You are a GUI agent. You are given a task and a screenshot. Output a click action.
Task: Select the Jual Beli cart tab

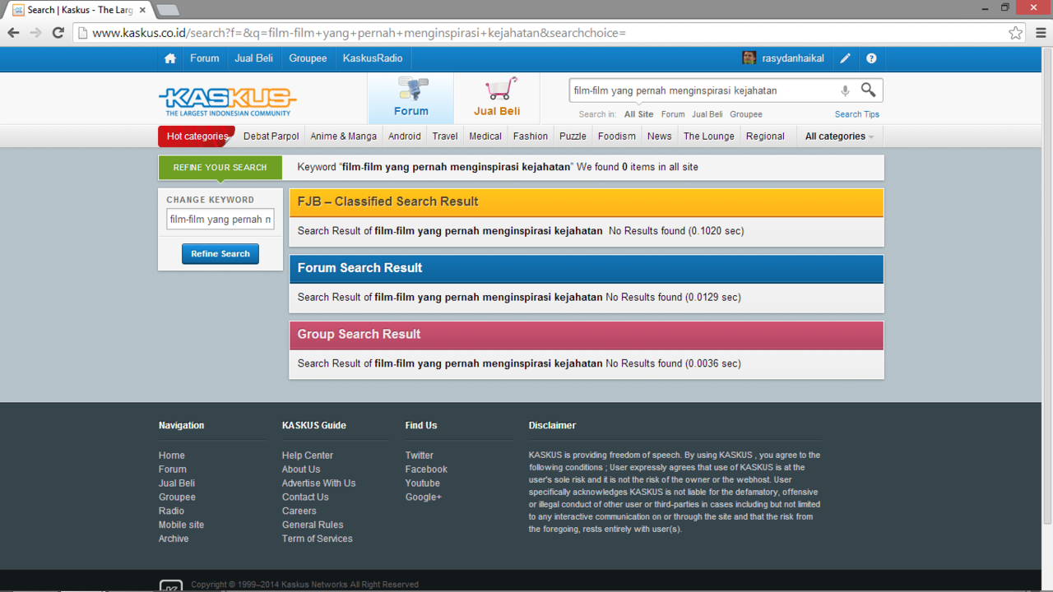coord(497,98)
